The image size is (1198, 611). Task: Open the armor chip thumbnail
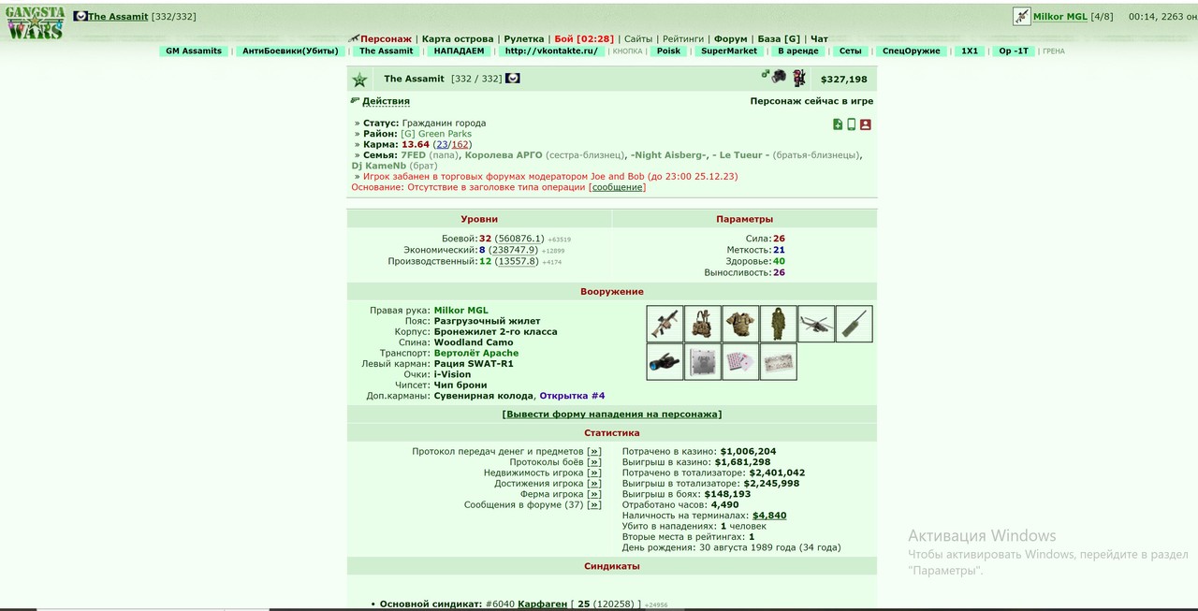703,361
